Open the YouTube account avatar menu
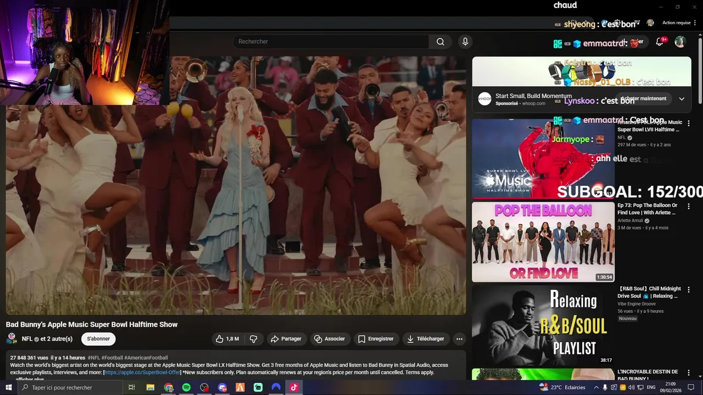The image size is (703, 395). coord(680,42)
